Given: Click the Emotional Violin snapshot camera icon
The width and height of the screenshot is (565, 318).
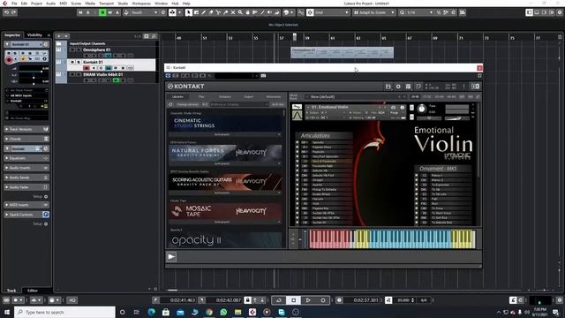Looking at the screenshot, I should 393,108.
